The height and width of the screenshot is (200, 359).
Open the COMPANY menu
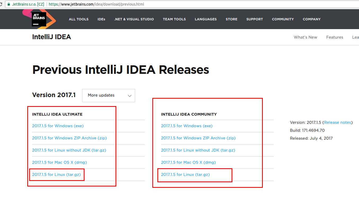point(312,19)
